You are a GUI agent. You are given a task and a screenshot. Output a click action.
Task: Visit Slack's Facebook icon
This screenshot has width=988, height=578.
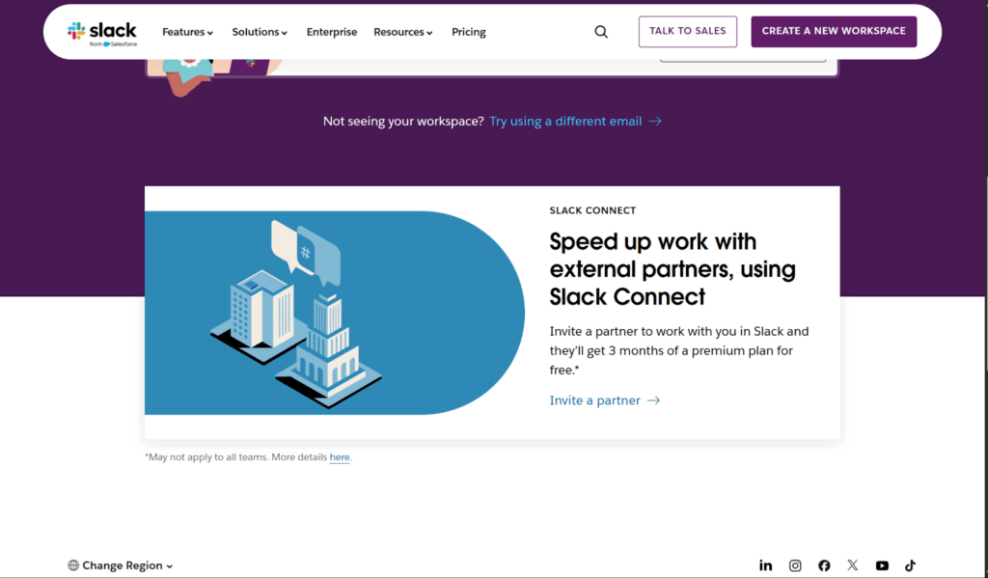[824, 565]
